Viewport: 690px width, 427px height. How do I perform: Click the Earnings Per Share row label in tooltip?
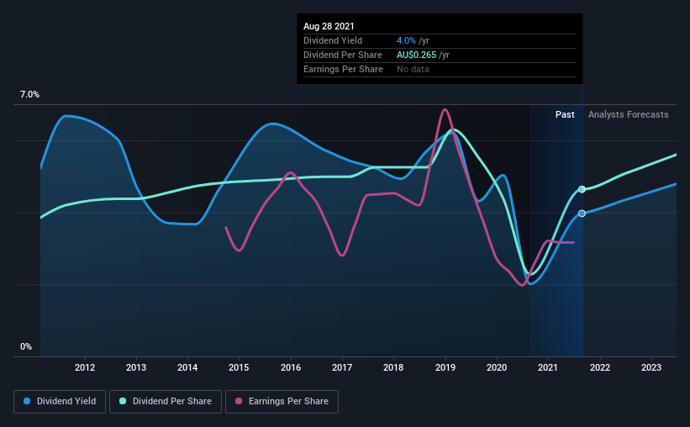point(343,69)
